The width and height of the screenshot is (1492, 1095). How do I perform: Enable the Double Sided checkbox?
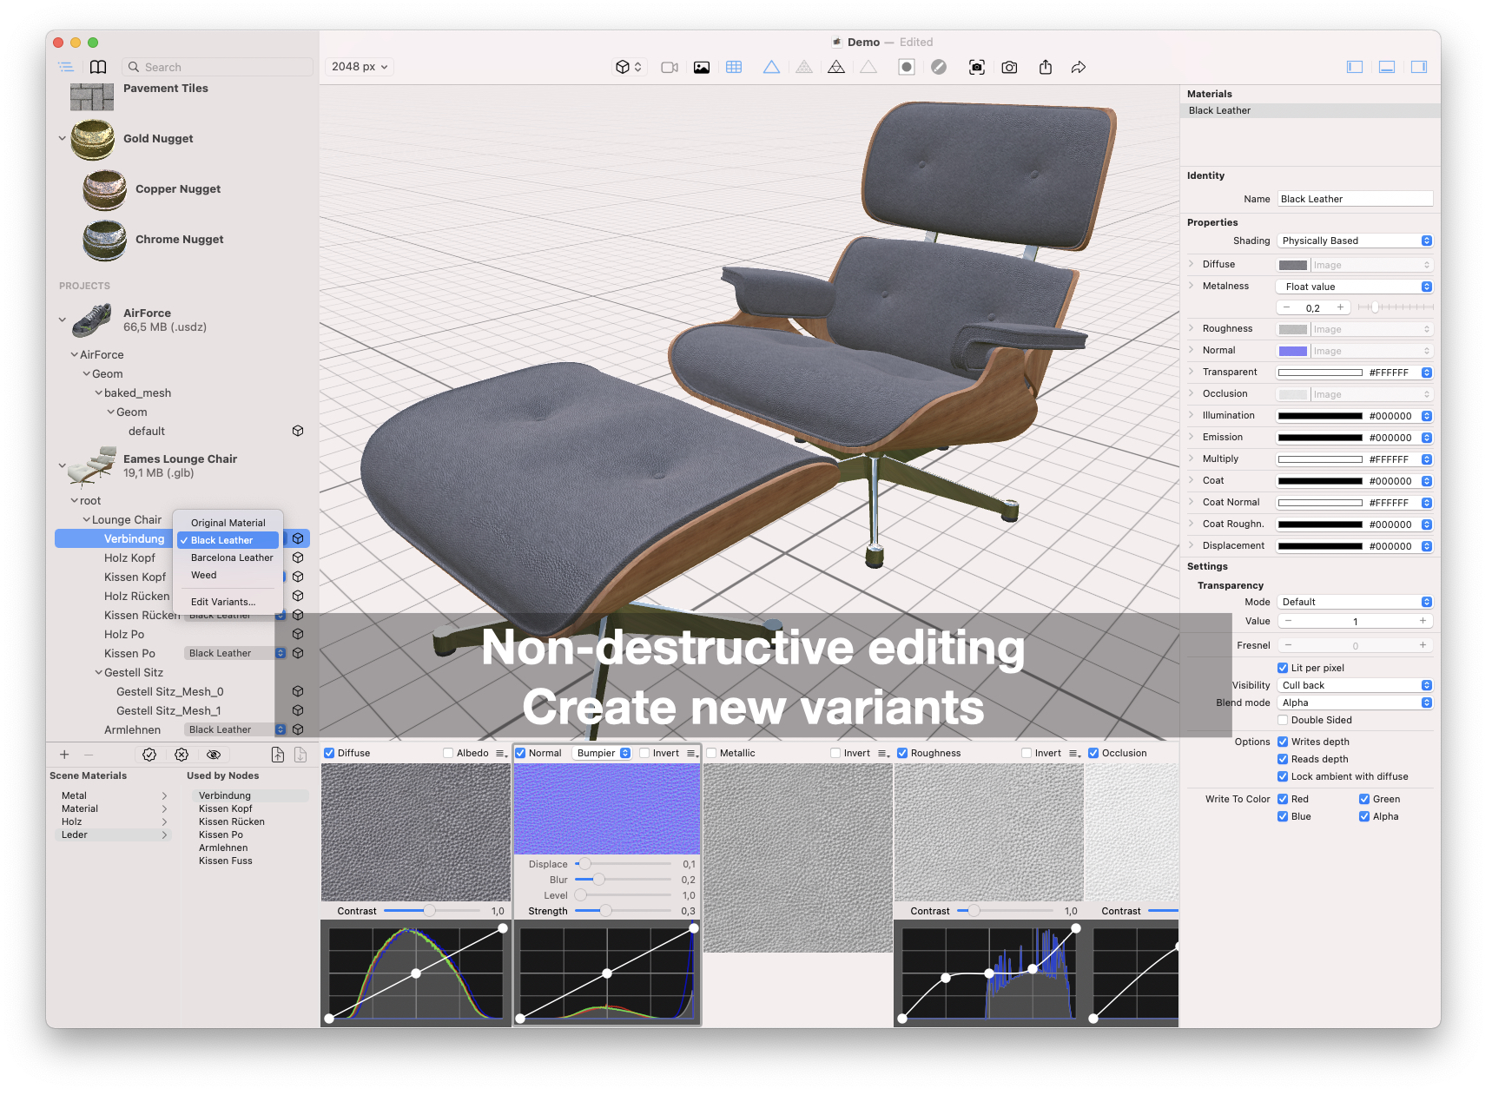[1283, 720]
